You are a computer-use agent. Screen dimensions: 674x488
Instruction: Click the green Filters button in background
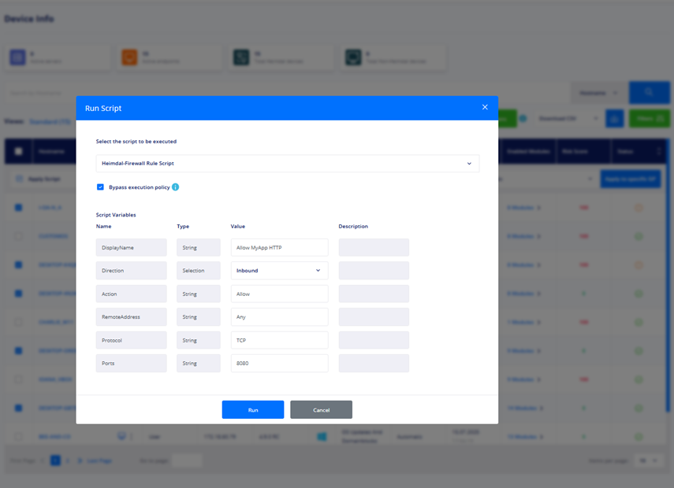(649, 119)
